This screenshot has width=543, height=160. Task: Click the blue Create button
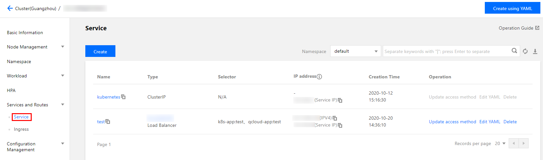pos(100,51)
